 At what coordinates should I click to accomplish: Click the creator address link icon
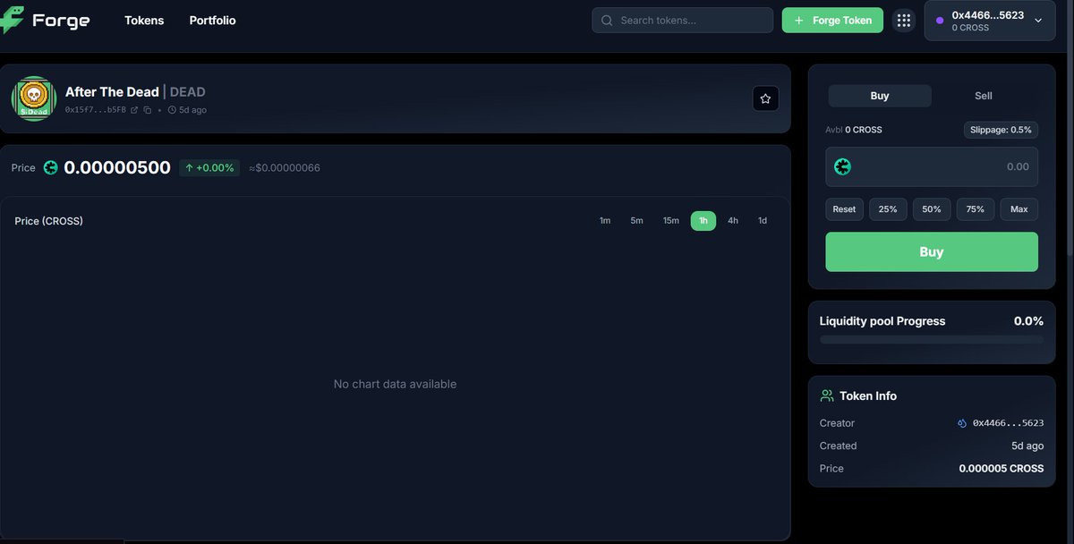coord(962,423)
